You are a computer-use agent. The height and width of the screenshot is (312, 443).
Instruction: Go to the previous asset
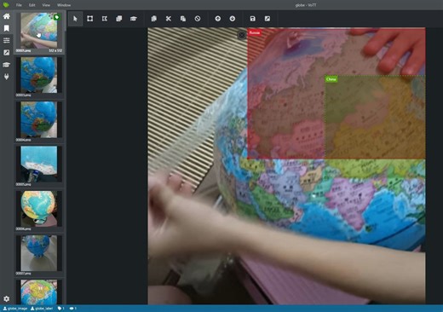coord(218,19)
